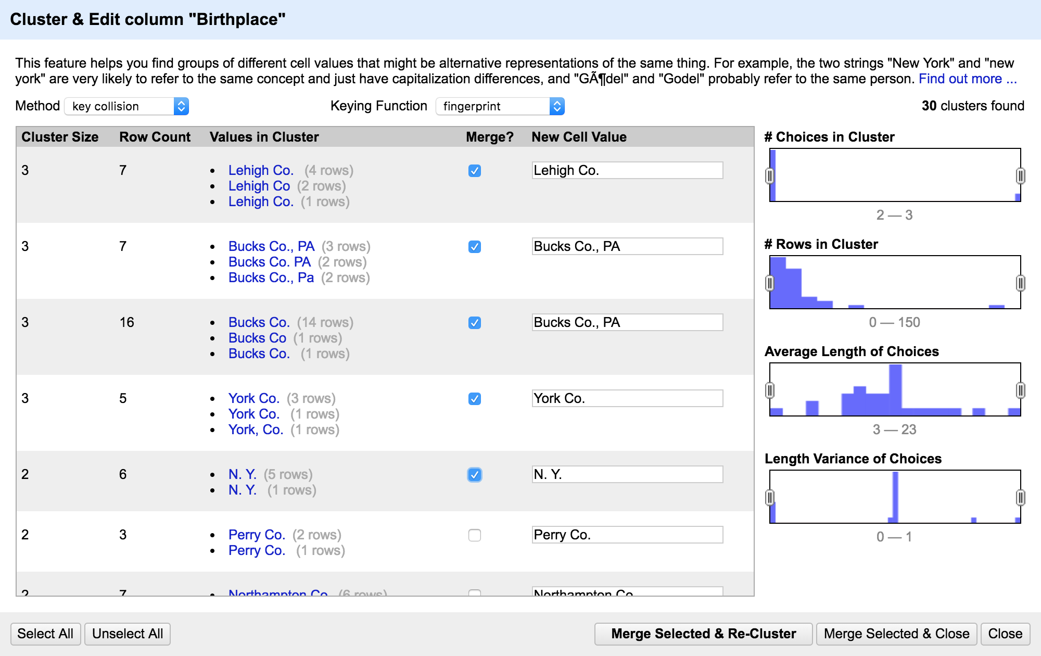Click Merge Selected & Re-Cluster
Screen dimensions: 1041x656
(703, 634)
